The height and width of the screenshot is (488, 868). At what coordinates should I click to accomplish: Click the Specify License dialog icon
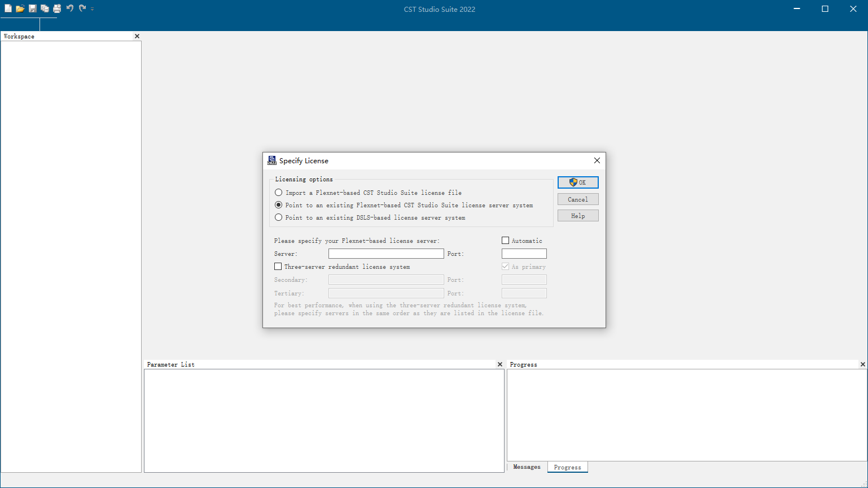(x=272, y=160)
